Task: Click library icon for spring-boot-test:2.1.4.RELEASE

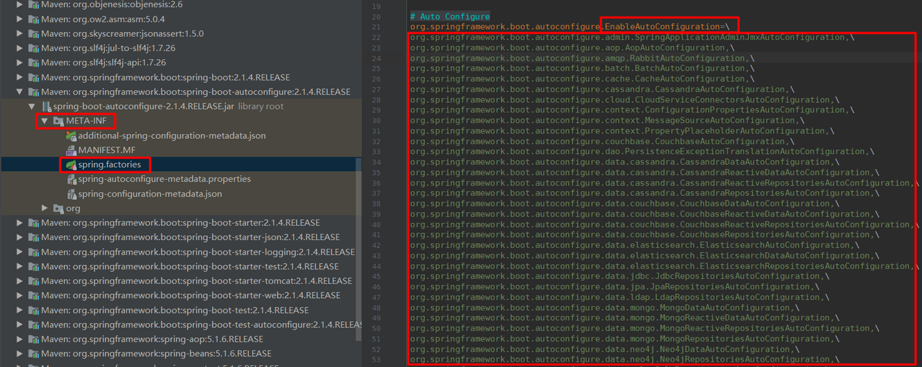Action: [33, 310]
